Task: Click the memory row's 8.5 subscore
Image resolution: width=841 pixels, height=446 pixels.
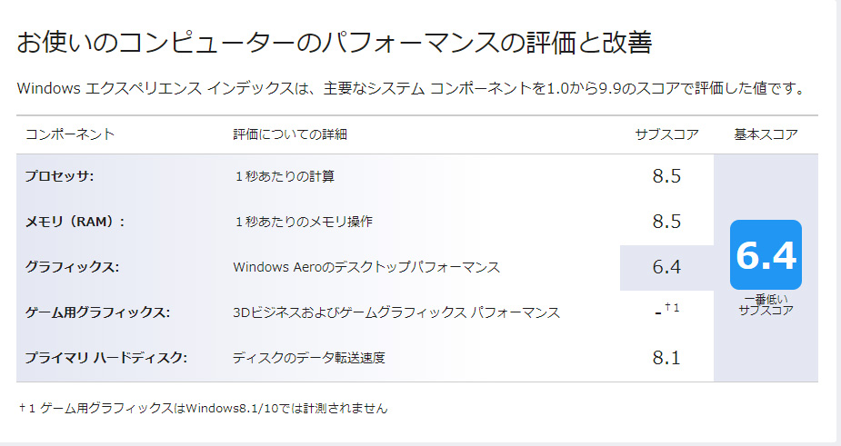Action: coord(666,222)
